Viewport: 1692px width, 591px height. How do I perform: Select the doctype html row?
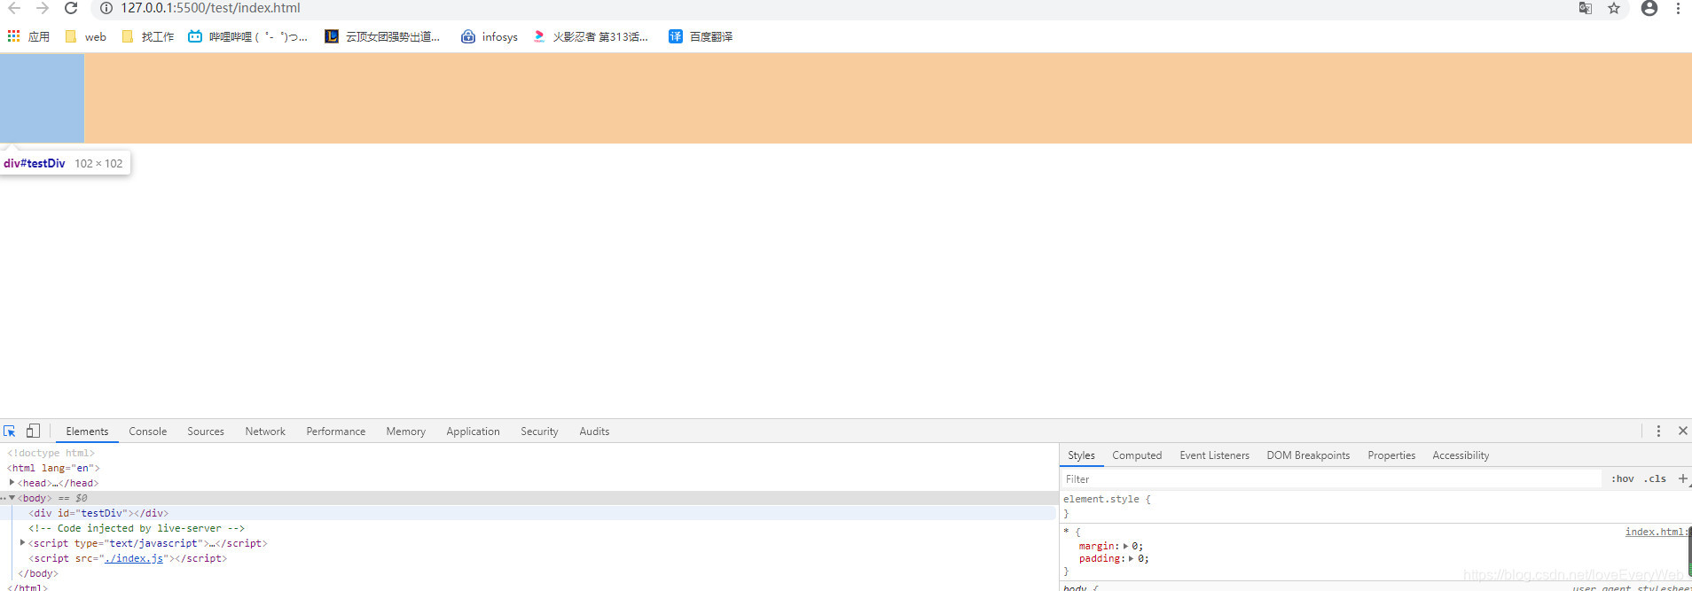[x=529, y=453]
